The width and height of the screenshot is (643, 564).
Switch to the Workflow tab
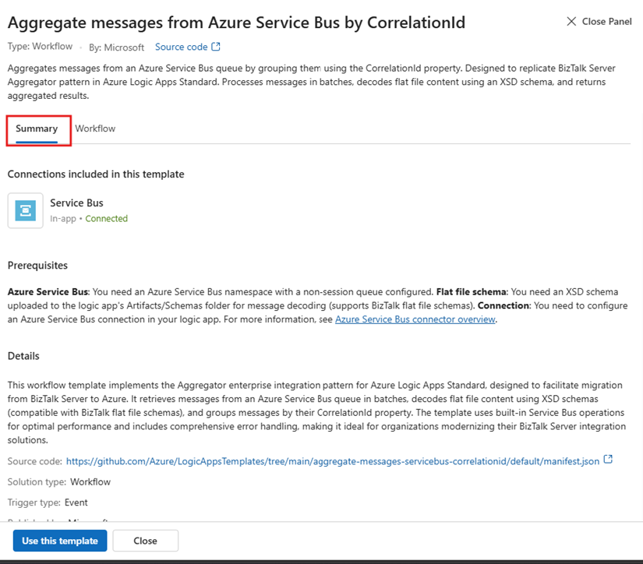pos(95,129)
